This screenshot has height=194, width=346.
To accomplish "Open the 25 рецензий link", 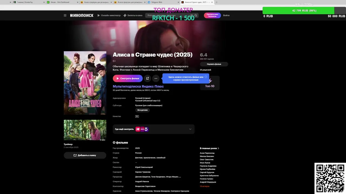I will [205, 70].
